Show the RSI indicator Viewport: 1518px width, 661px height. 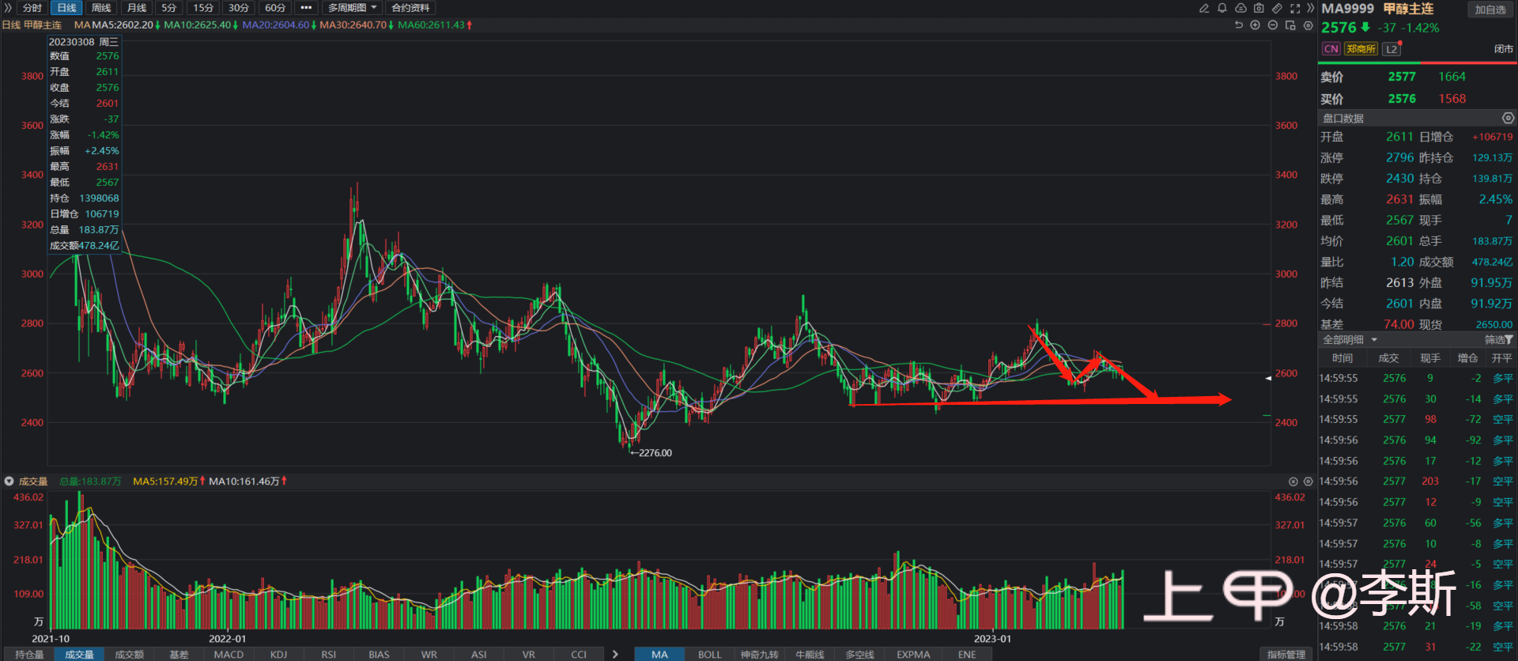click(x=329, y=655)
